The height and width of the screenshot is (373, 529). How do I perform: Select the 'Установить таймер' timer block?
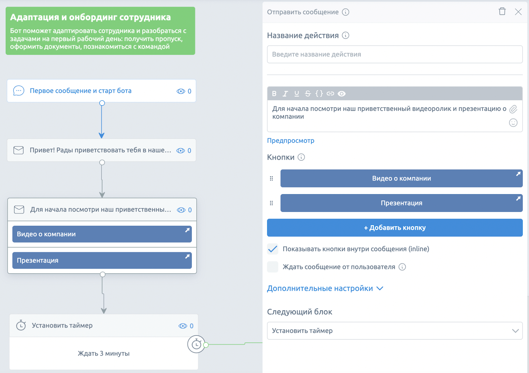pos(62,325)
